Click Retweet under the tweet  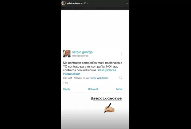point(93,89)
